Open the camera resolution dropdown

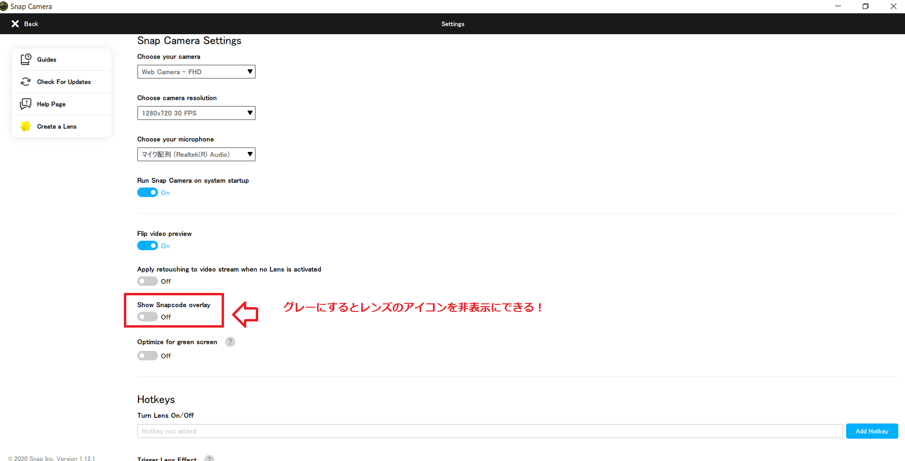[196, 113]
